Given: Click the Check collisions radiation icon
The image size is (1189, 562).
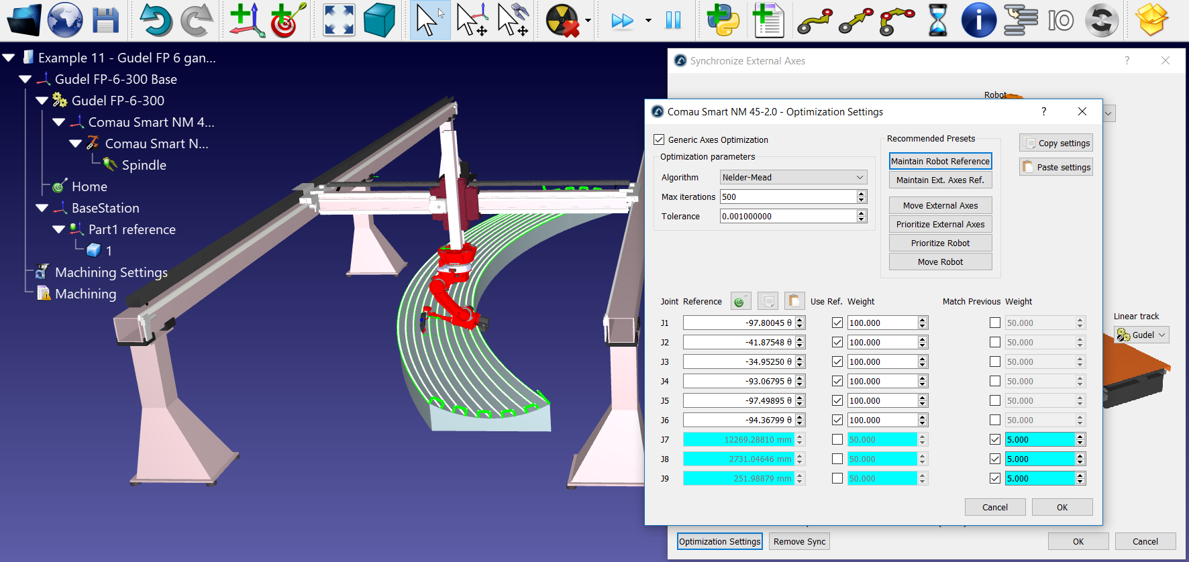Looking at the screenshot, I should click(562, 20).
